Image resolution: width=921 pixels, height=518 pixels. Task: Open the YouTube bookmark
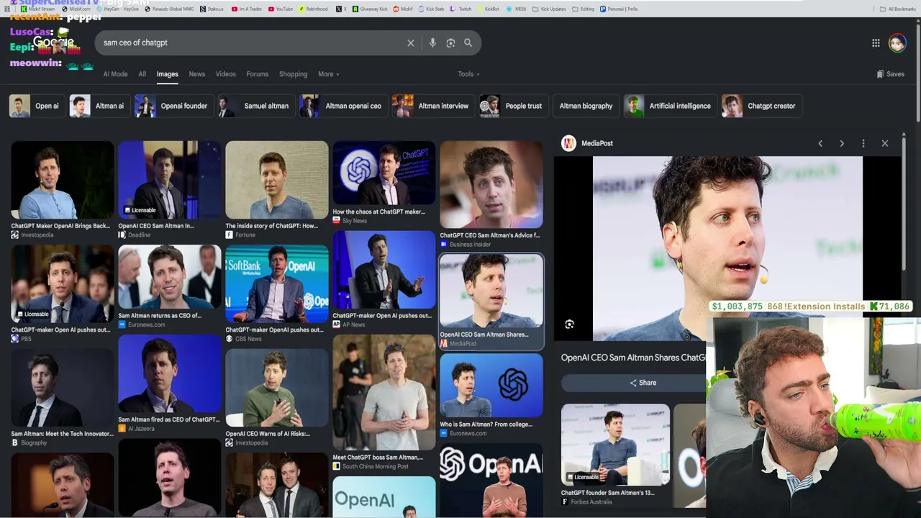point(281,9)
